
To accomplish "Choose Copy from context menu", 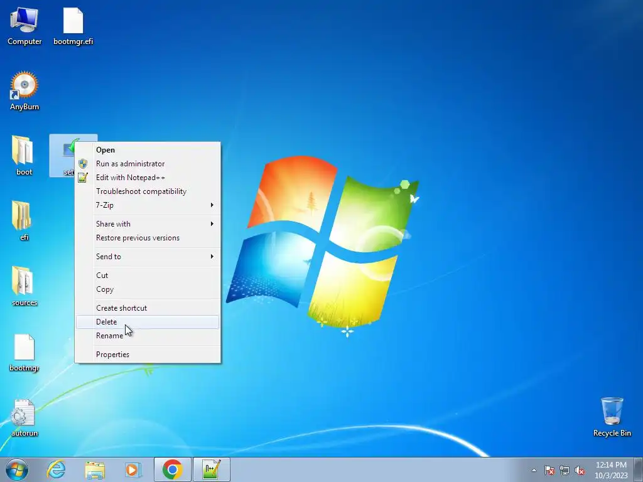I will click(x=148, y=289).
